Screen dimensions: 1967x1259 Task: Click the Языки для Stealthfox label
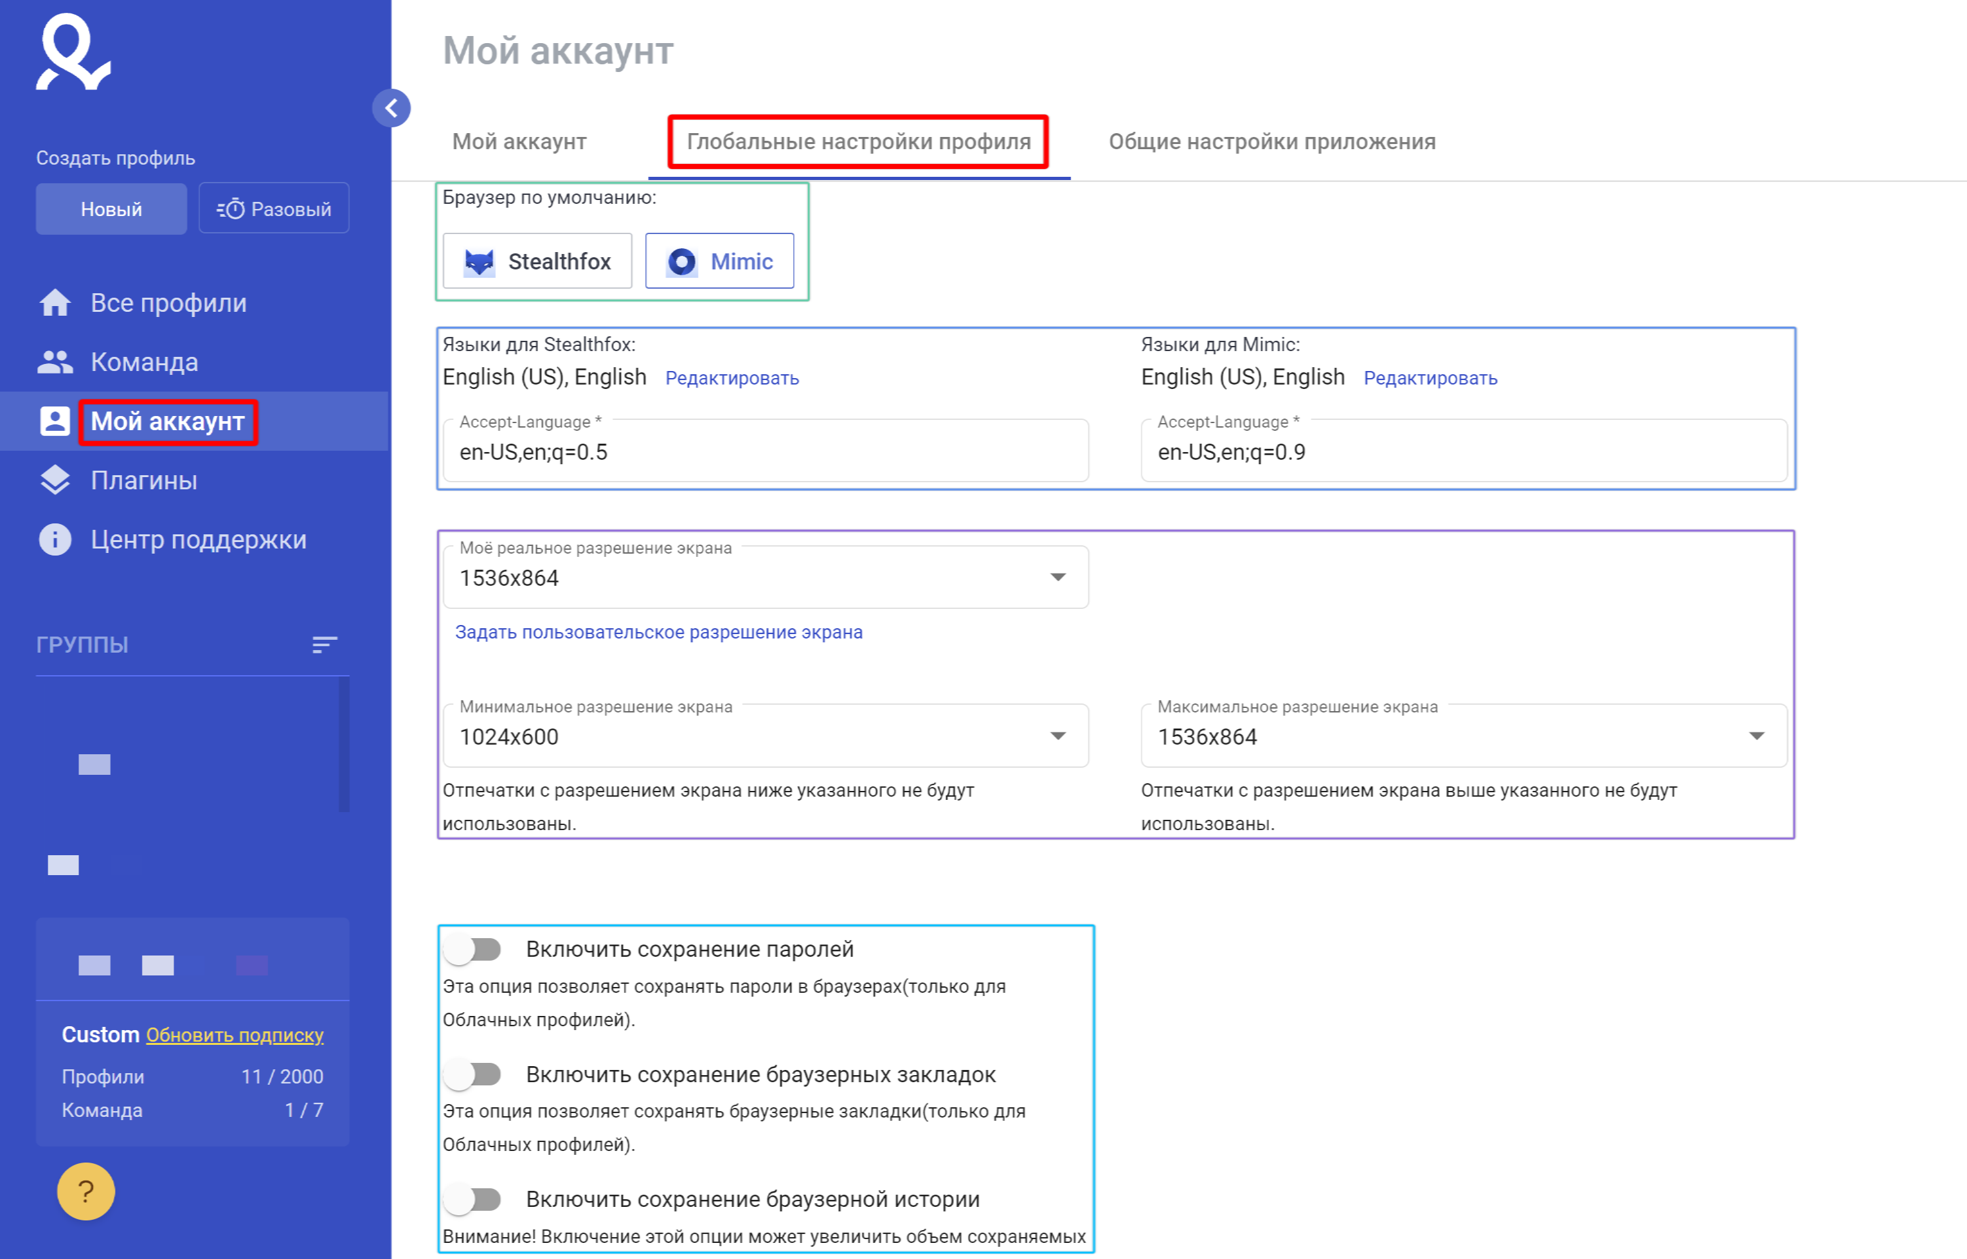click(539, 344)
